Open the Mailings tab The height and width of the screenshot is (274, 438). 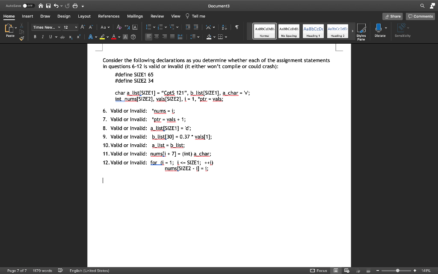135,16
